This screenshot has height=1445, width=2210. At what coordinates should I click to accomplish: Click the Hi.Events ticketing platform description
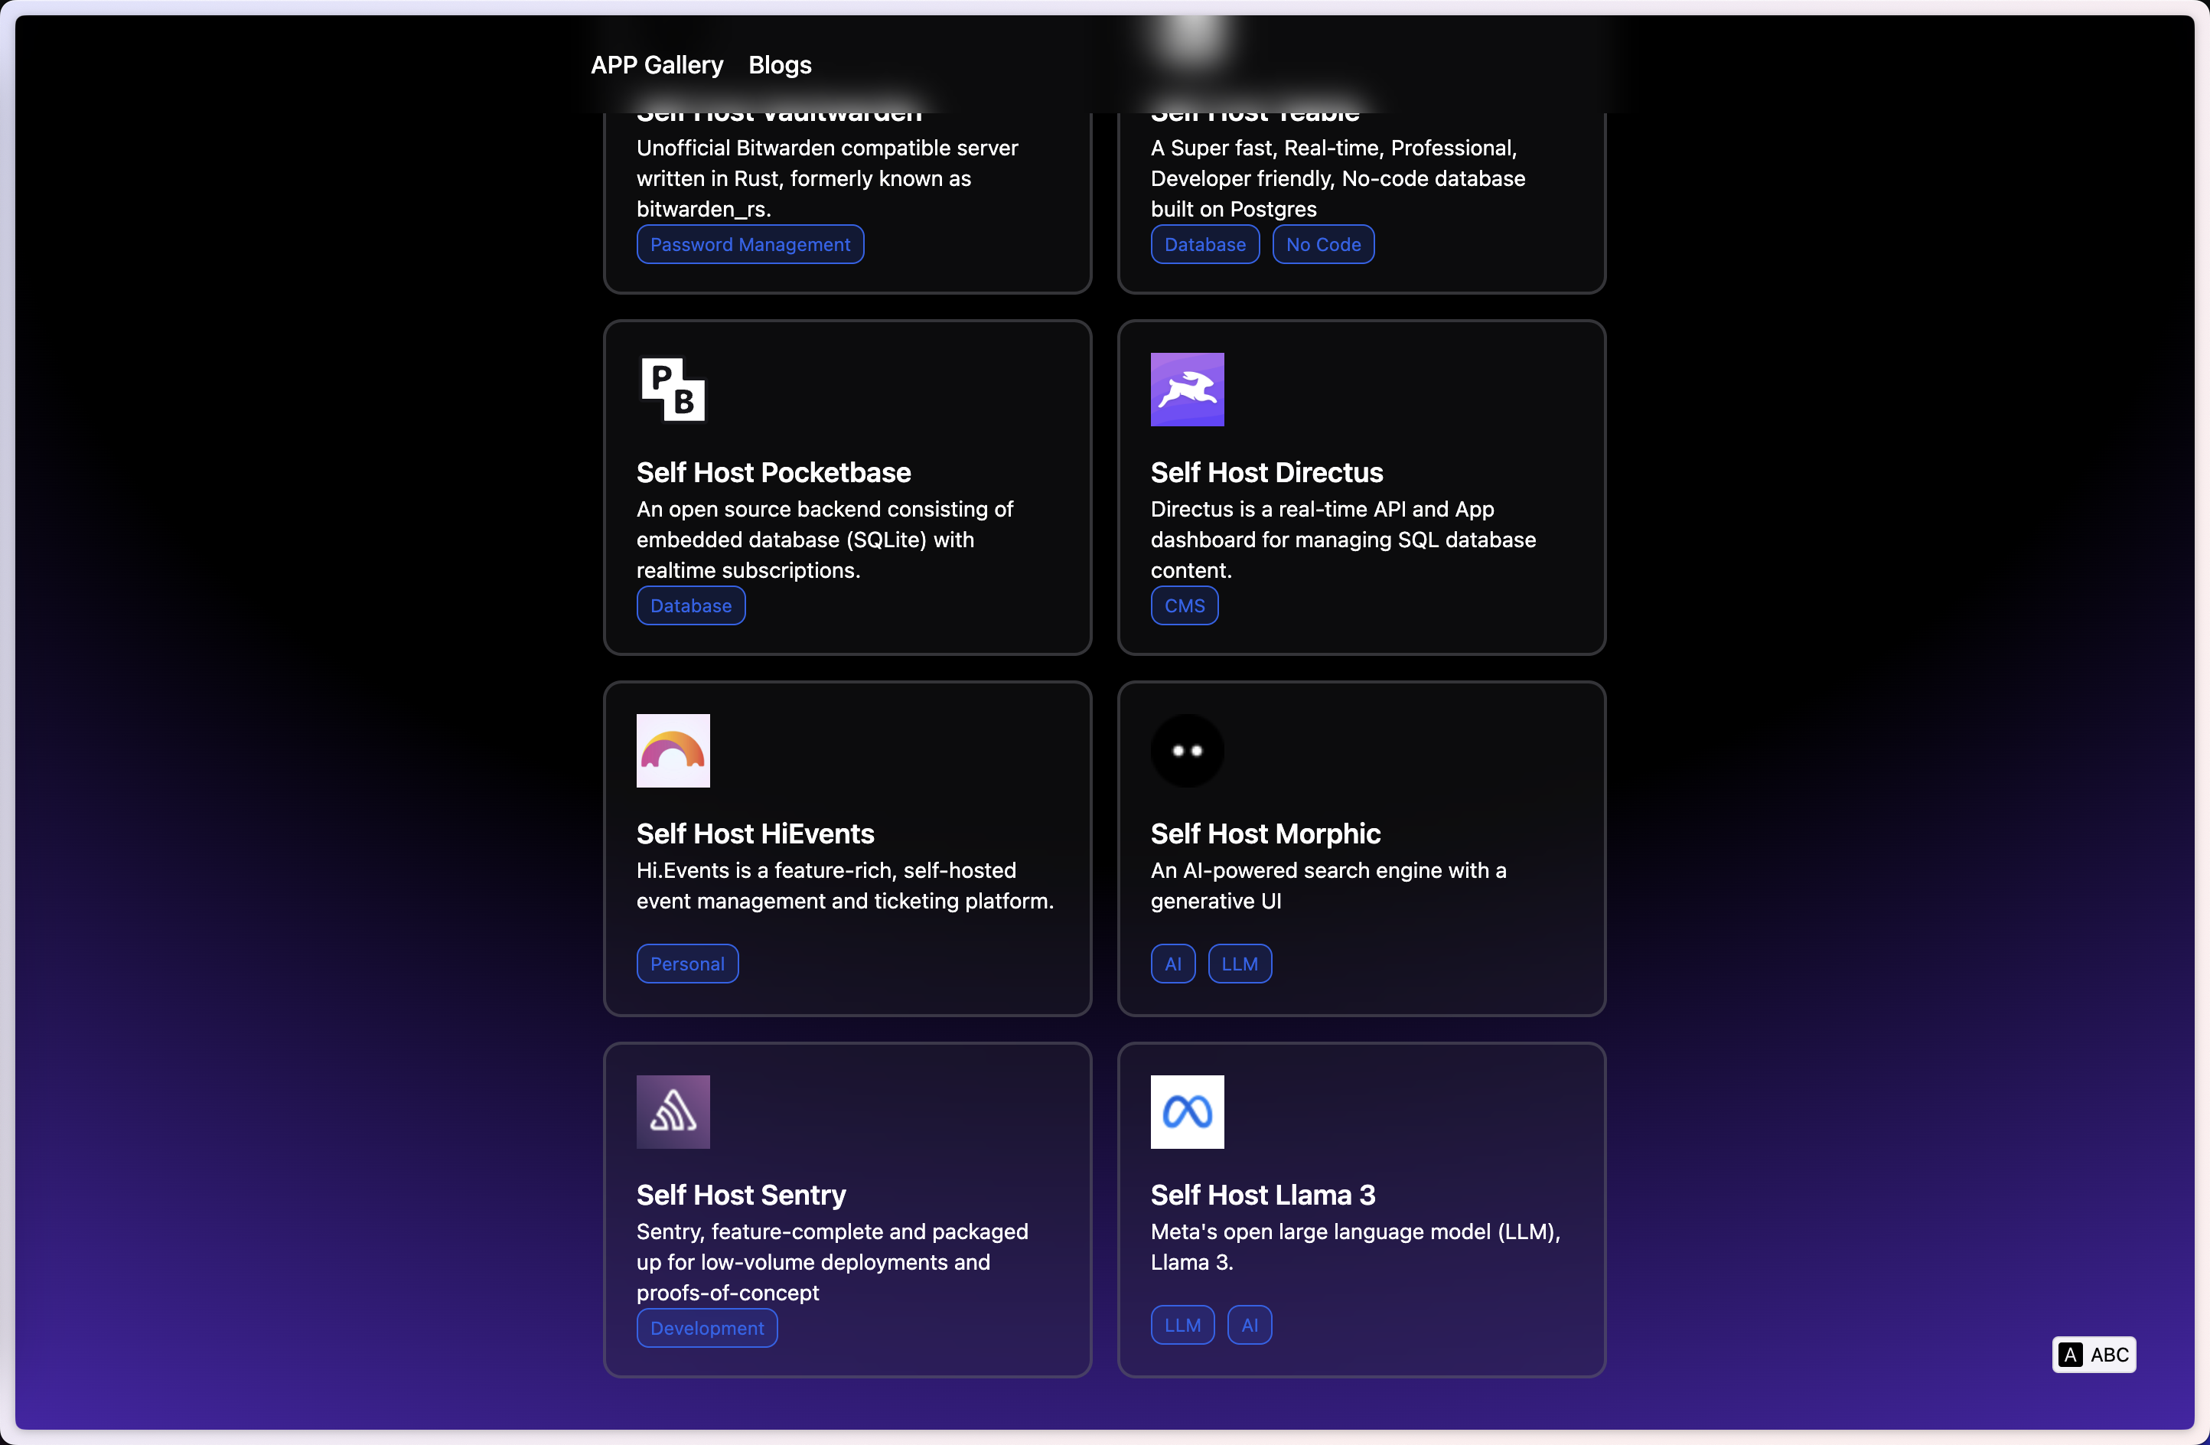tap(845, 886)
